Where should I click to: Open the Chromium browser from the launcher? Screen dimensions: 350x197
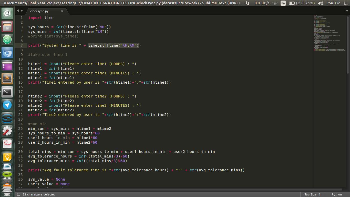coord(7,53)
